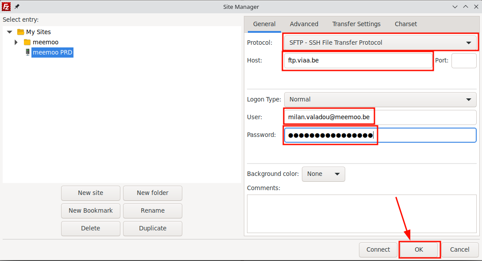
Task: Click the Comments text area
Action: click(362, 214)
